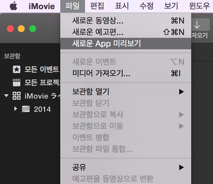Zoom the window with green button
213x184 pixels.
[33, 29]
